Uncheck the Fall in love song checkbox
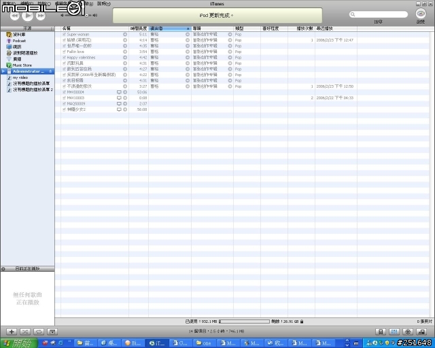 (64, 52)
